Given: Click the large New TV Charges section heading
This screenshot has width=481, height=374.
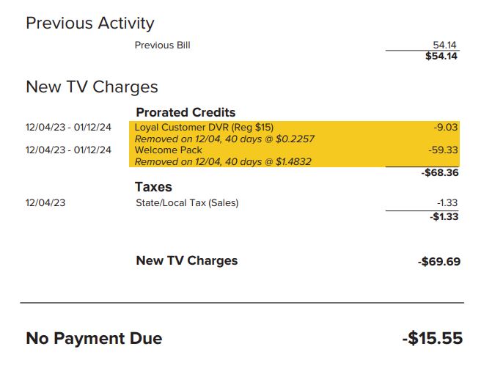Looking at the screenshot, I should pyautogui.click(x=92, y=87).
